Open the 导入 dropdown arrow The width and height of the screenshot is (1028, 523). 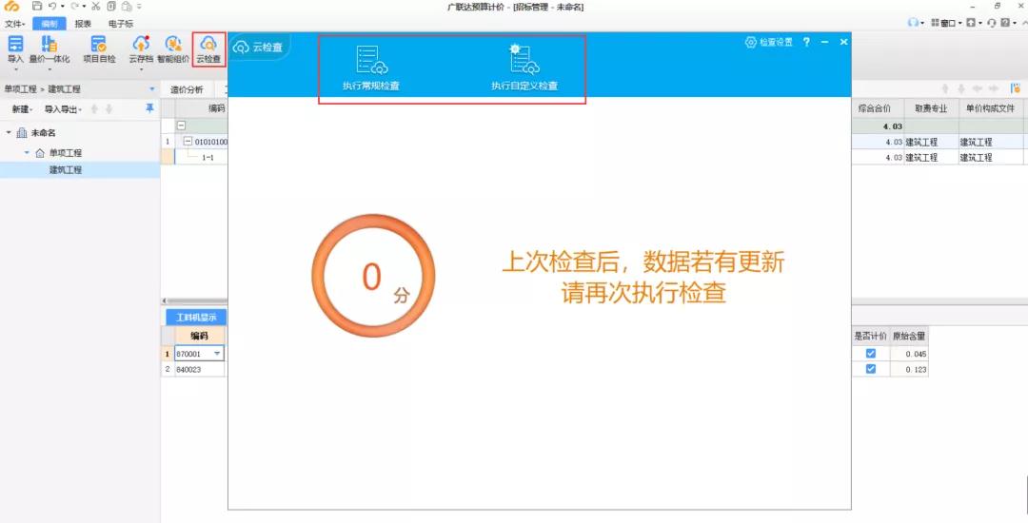point(15,68)
